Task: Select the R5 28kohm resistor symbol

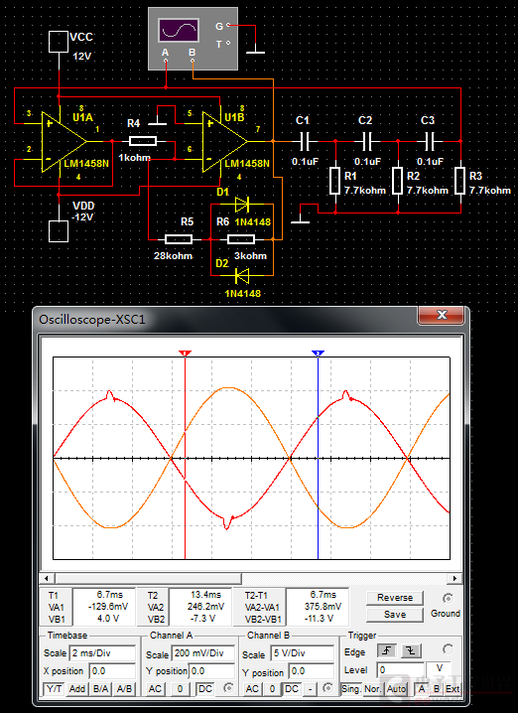Action: 179,238
